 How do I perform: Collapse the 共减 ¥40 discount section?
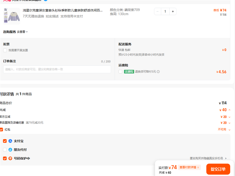click(x=229, y=110)
